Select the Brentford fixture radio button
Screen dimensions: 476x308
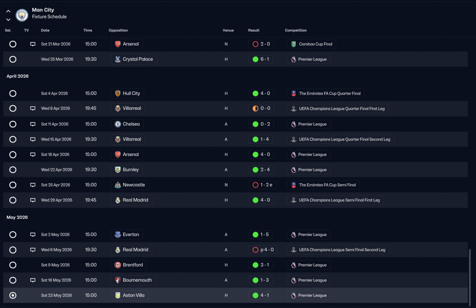pyautogui.click(x=13, y=265)
